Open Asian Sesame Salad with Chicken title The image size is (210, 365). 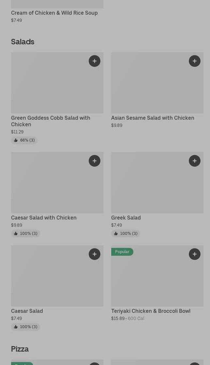click(153, 118)
